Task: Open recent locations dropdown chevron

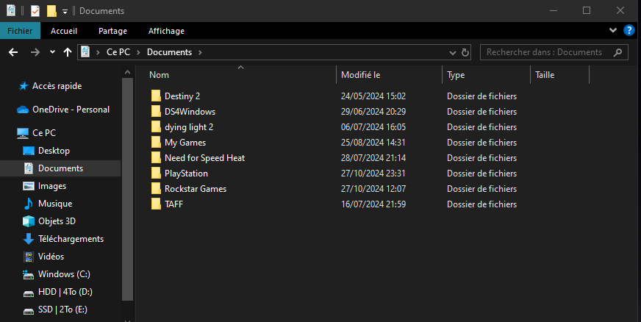Action: (x=52, y=52)
